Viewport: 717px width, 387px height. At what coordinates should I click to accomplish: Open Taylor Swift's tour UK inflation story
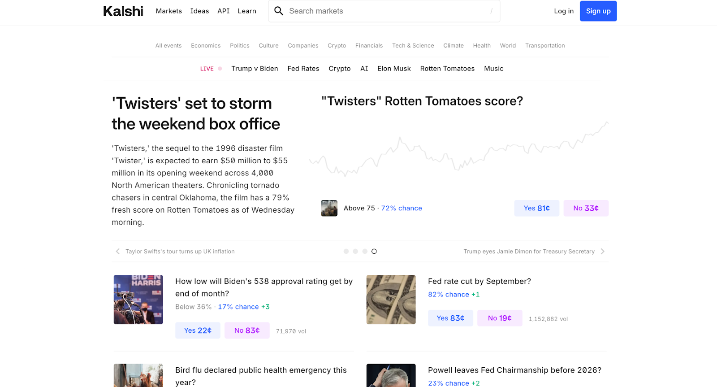[x=180, y=252]
